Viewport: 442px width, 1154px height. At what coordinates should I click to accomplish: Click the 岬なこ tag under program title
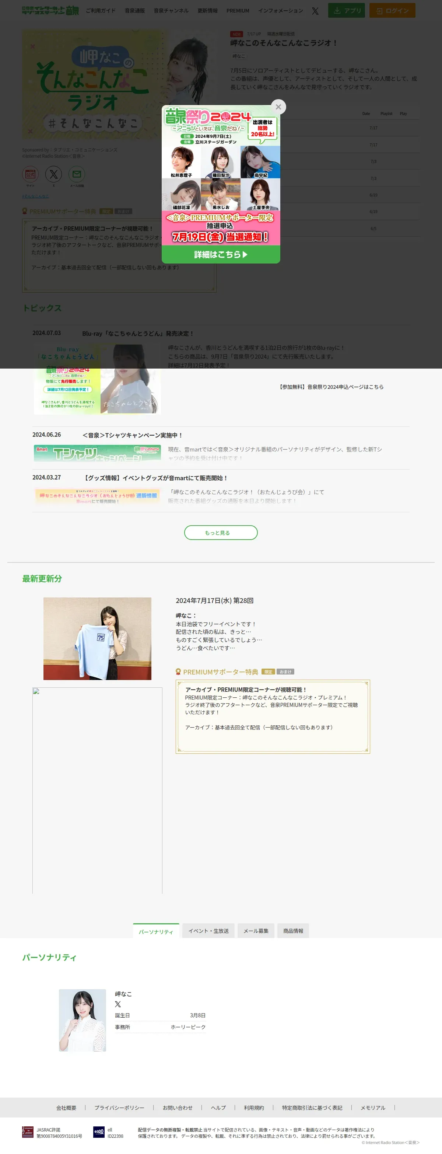239,56
